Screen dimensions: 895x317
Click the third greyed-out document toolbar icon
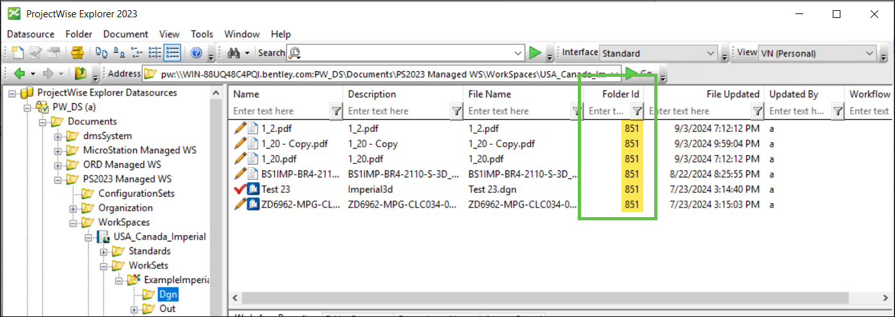(53, 53)
